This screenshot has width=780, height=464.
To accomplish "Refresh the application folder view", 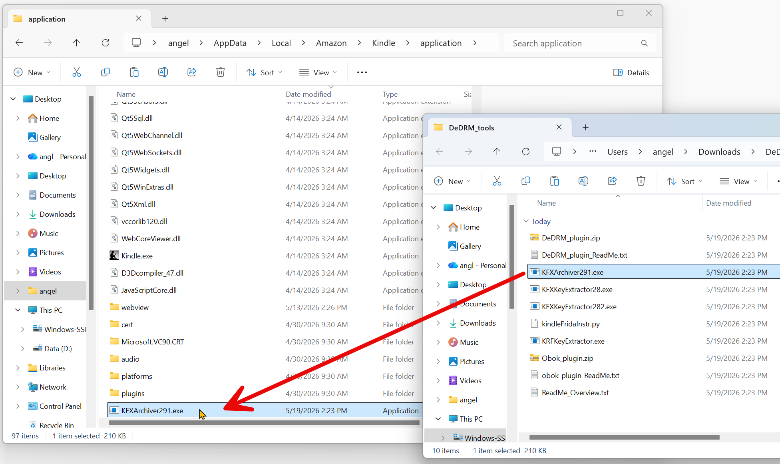I will (105, 43).
